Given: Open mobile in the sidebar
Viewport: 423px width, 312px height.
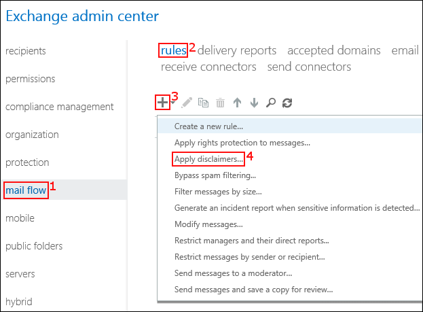Looking at the screenshot, I should (x=20, y=218).
